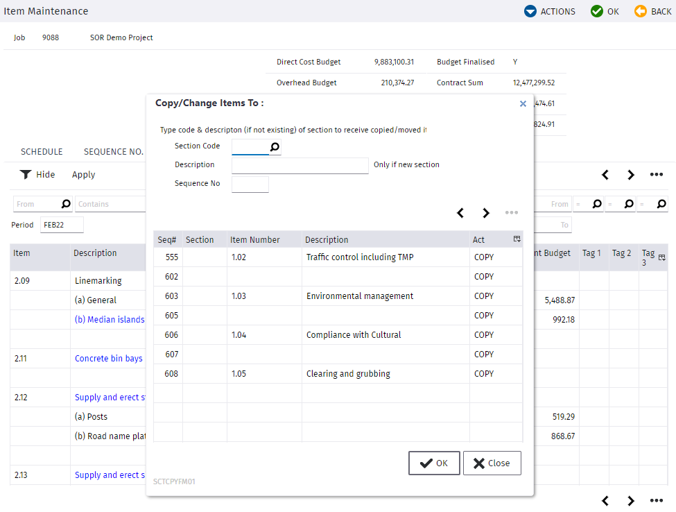
Task: Switch to the SEQUENCE NO. tab
Action: [x=114, y=152]
